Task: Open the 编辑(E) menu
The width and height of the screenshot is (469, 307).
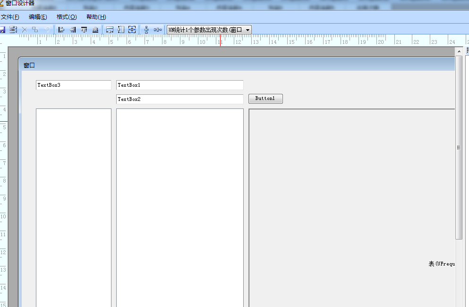Action: point(38,17)
